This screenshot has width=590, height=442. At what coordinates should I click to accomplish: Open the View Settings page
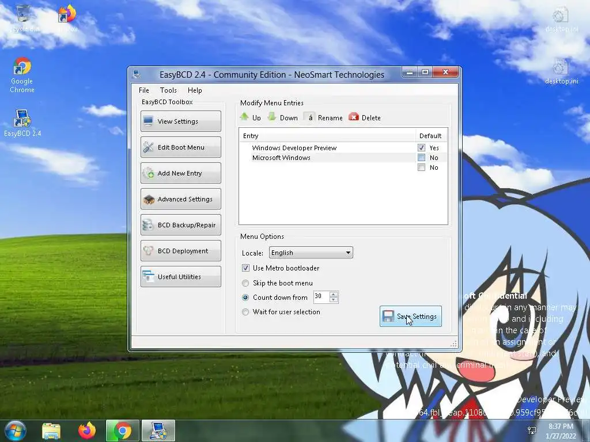click(x=180, y=121)
